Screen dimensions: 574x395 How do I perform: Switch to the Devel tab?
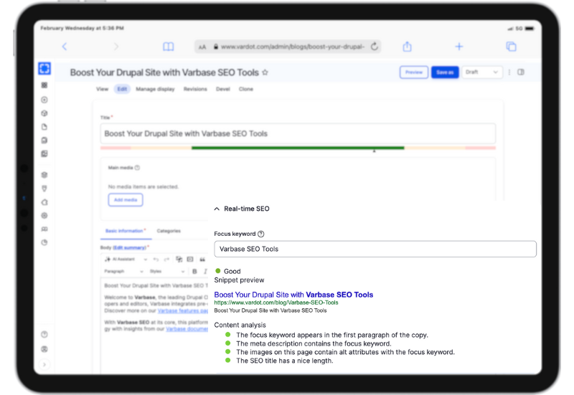[x=223, y=89]
